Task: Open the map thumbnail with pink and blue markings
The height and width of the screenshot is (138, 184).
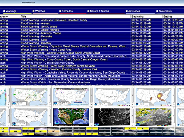Action: tap(71, 96)
